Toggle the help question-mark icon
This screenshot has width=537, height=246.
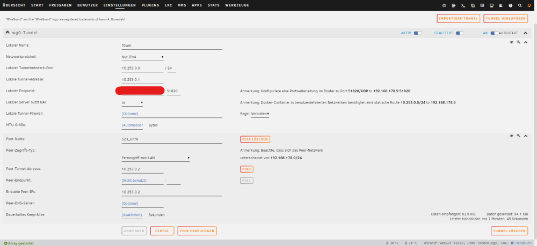(510, 5)
